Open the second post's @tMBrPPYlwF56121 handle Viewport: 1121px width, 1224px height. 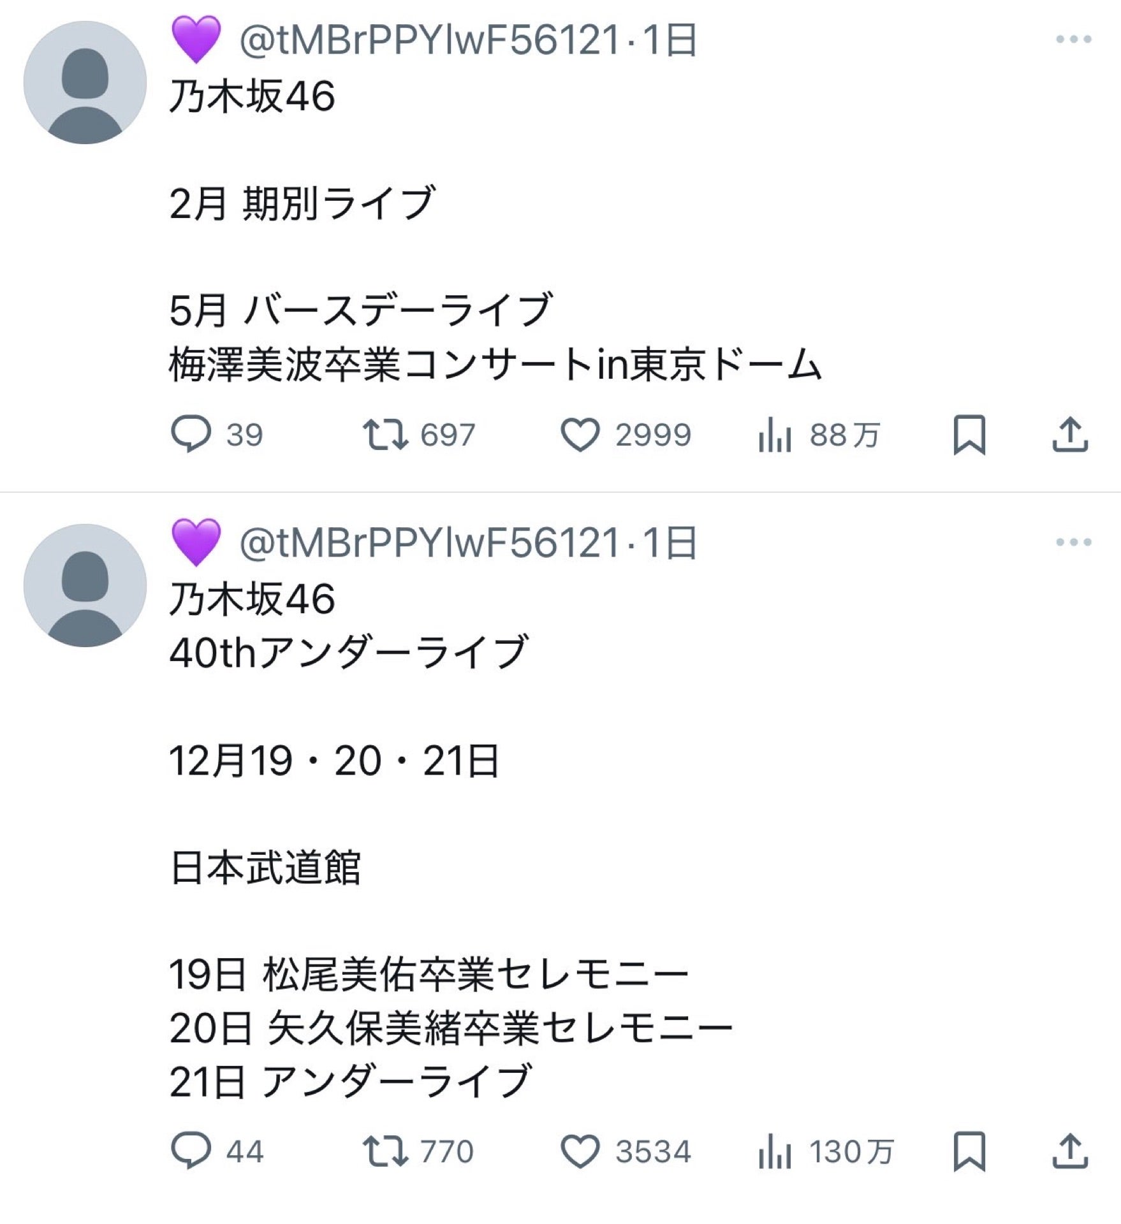click(429, 543)
